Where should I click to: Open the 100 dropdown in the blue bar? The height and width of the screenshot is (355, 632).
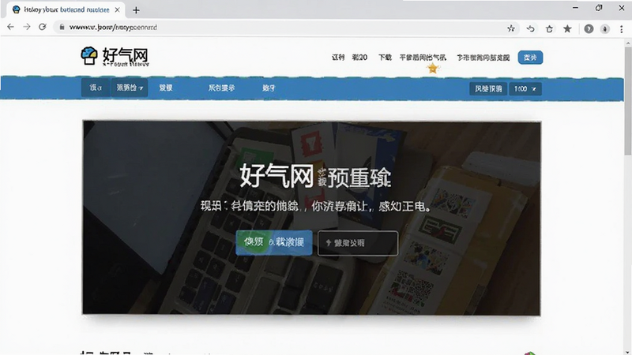tap(525, 89)
